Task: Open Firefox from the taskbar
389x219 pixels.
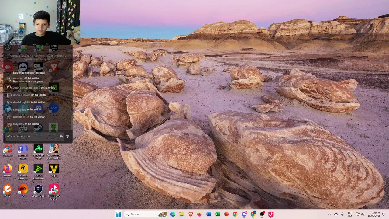Action: coord(199,214)
